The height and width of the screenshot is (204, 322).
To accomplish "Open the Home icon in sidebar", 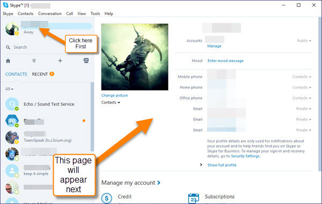I will pyautogui.click(x=8, y=61).
